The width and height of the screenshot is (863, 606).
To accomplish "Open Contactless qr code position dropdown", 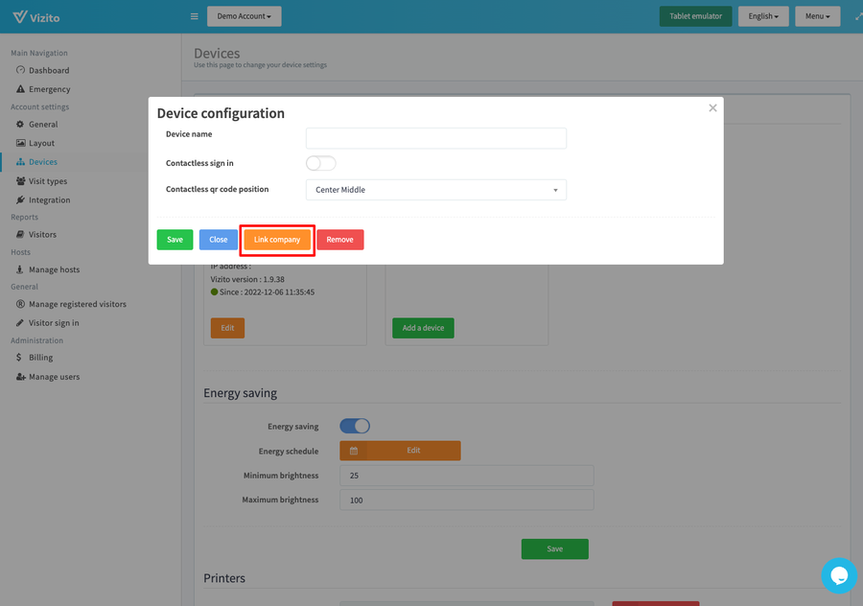I will 435,190.
